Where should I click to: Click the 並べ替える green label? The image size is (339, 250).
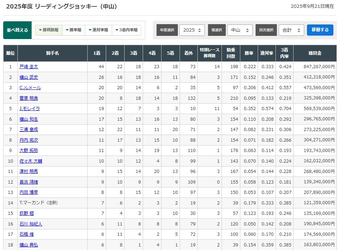(17, 30)
